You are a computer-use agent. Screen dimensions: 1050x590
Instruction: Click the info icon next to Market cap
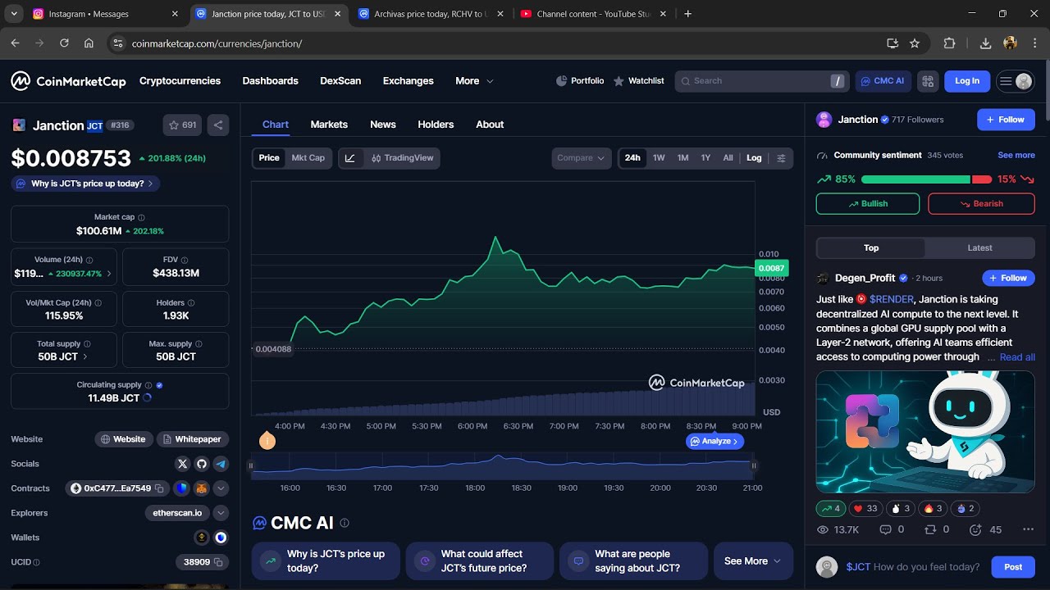(141, 218)
